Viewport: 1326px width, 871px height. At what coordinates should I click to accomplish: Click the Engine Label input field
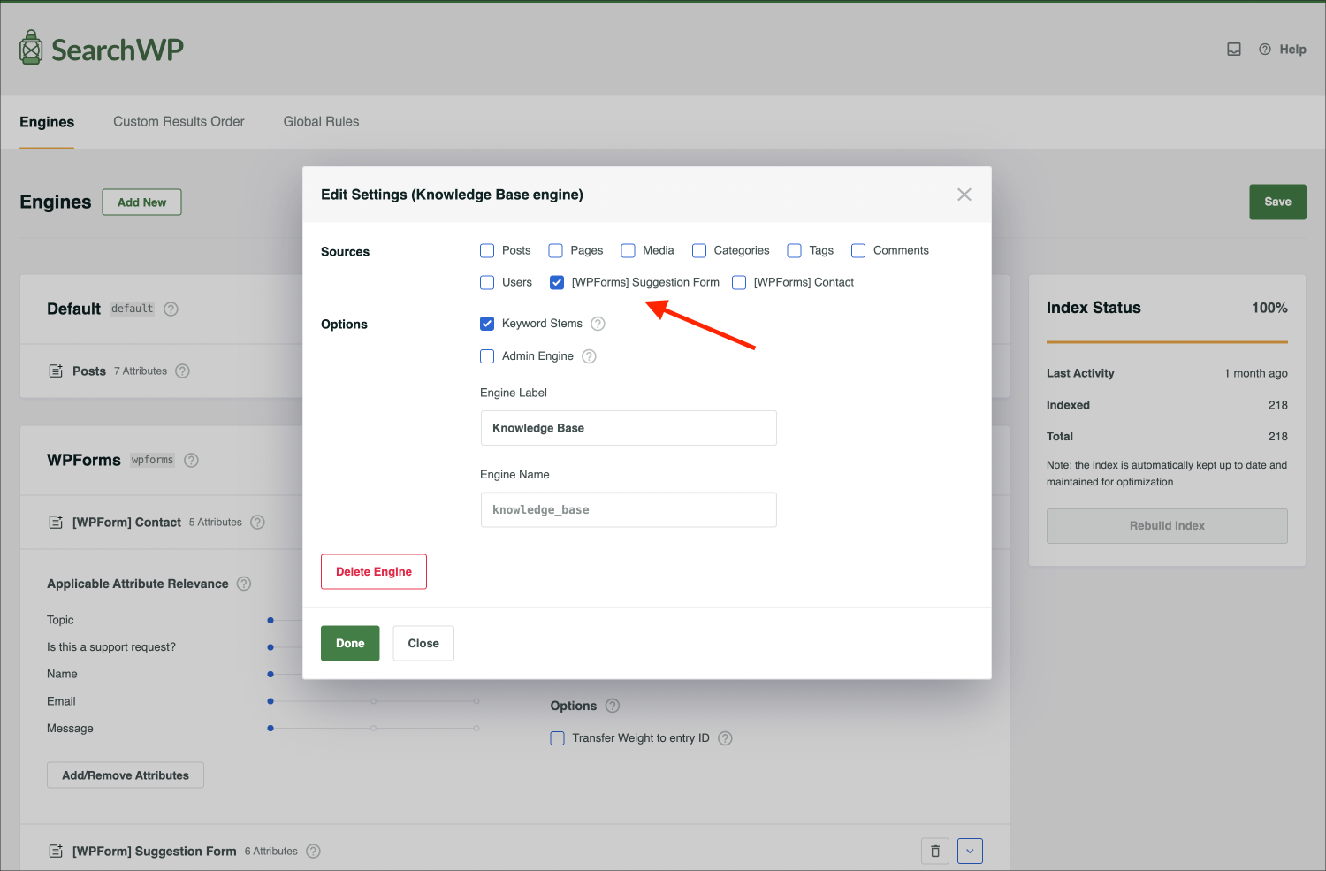629,428
